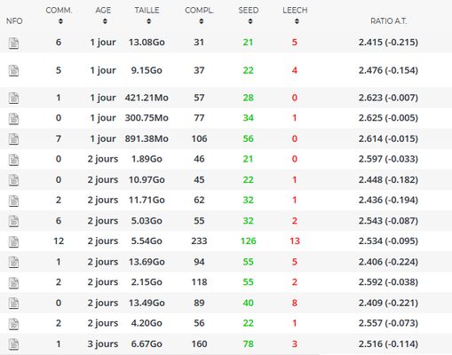Open NFO icon for 9.15Go torrent

(x=13, y=71)
